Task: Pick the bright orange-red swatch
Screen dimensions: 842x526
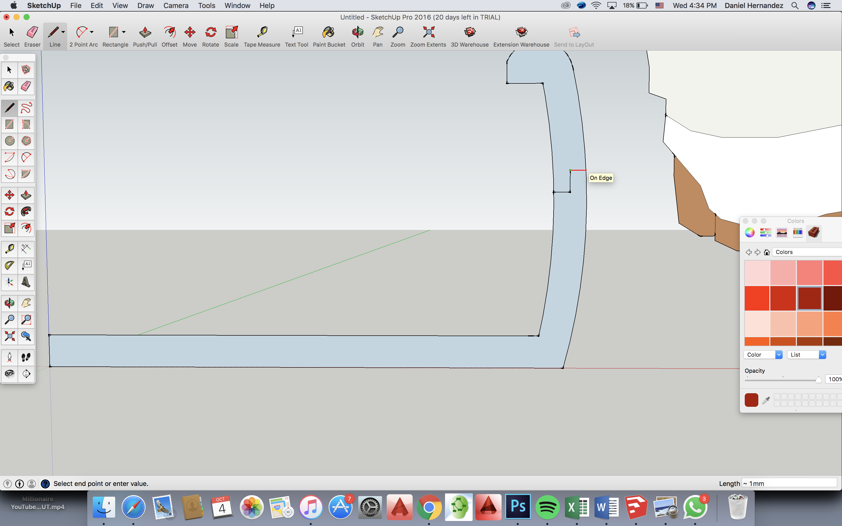Action: click(x=757, y=298)
